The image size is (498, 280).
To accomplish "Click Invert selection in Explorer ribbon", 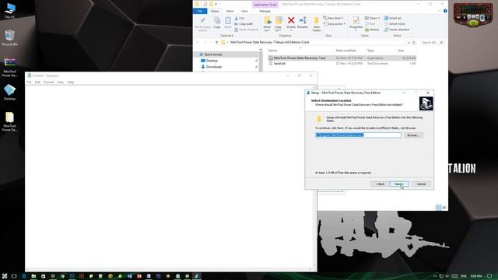I will 397,30.
